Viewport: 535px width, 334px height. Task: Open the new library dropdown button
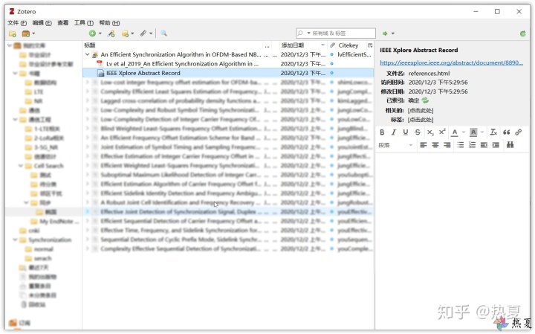coord(28,33)
